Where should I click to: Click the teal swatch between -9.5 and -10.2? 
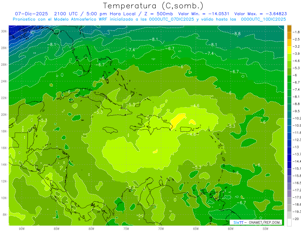[x=289, y=115]
